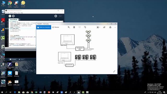Screen dimensions: 167x94
Task: Launch Microsoft Edge from the taskbar
Action: click(15, 92)
